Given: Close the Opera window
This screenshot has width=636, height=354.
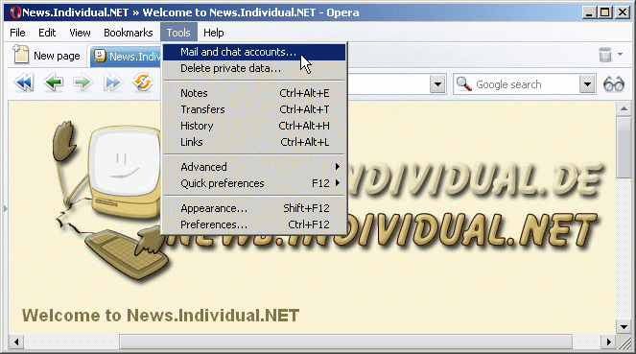Looking at the screenshot, I should pos(623,12).
